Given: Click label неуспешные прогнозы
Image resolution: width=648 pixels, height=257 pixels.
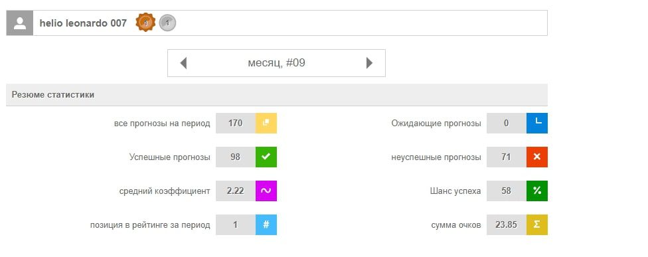Looking at the screenshot, I should click(x=436, y=157).
